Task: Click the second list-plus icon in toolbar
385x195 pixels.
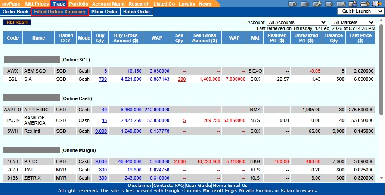Action: click(305, 4)
